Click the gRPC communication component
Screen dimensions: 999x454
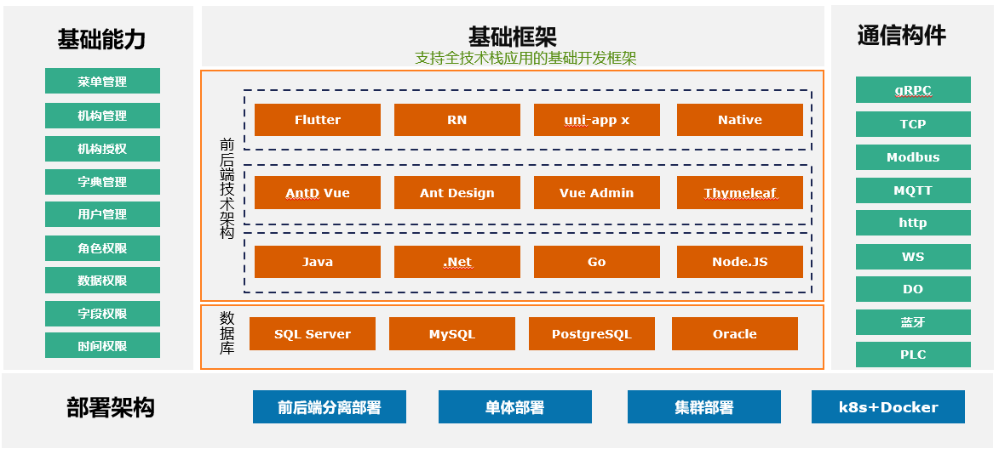pos(912,90)
